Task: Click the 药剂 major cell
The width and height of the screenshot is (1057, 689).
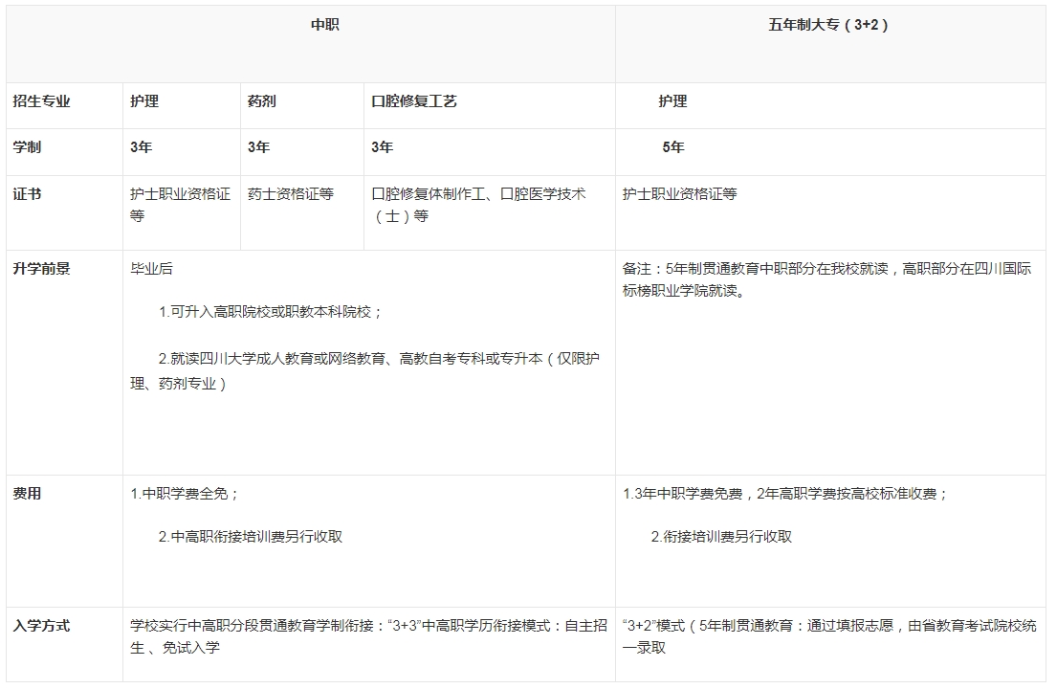Action: tap(261, 101)
